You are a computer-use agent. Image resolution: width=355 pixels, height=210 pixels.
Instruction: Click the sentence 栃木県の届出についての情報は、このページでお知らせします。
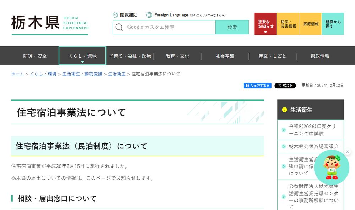point(83,178)
